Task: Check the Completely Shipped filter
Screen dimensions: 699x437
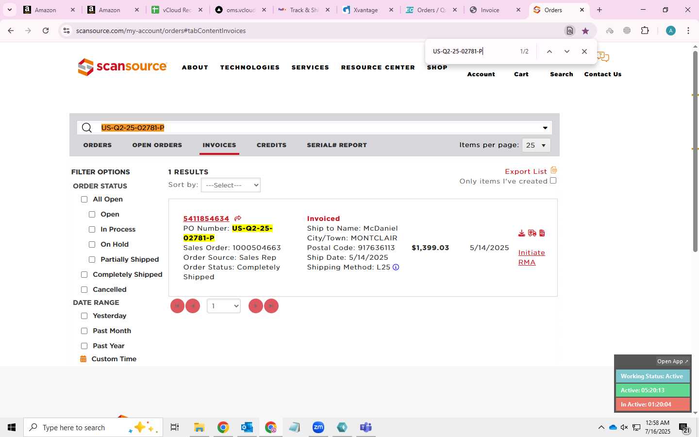Action: point(84,274)
